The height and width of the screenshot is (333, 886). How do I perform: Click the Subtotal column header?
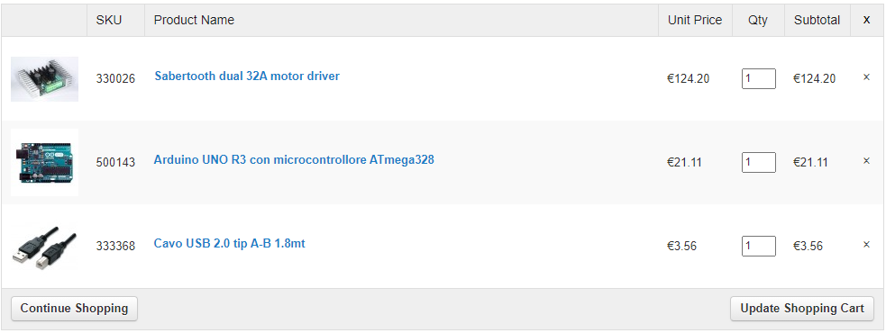coord(817,21)
